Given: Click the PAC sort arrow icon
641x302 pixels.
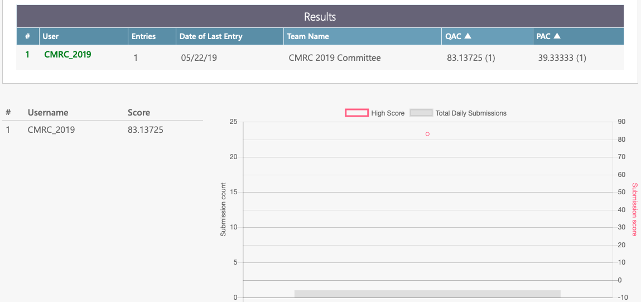Looking at the screenshot, I should [557, 36].
